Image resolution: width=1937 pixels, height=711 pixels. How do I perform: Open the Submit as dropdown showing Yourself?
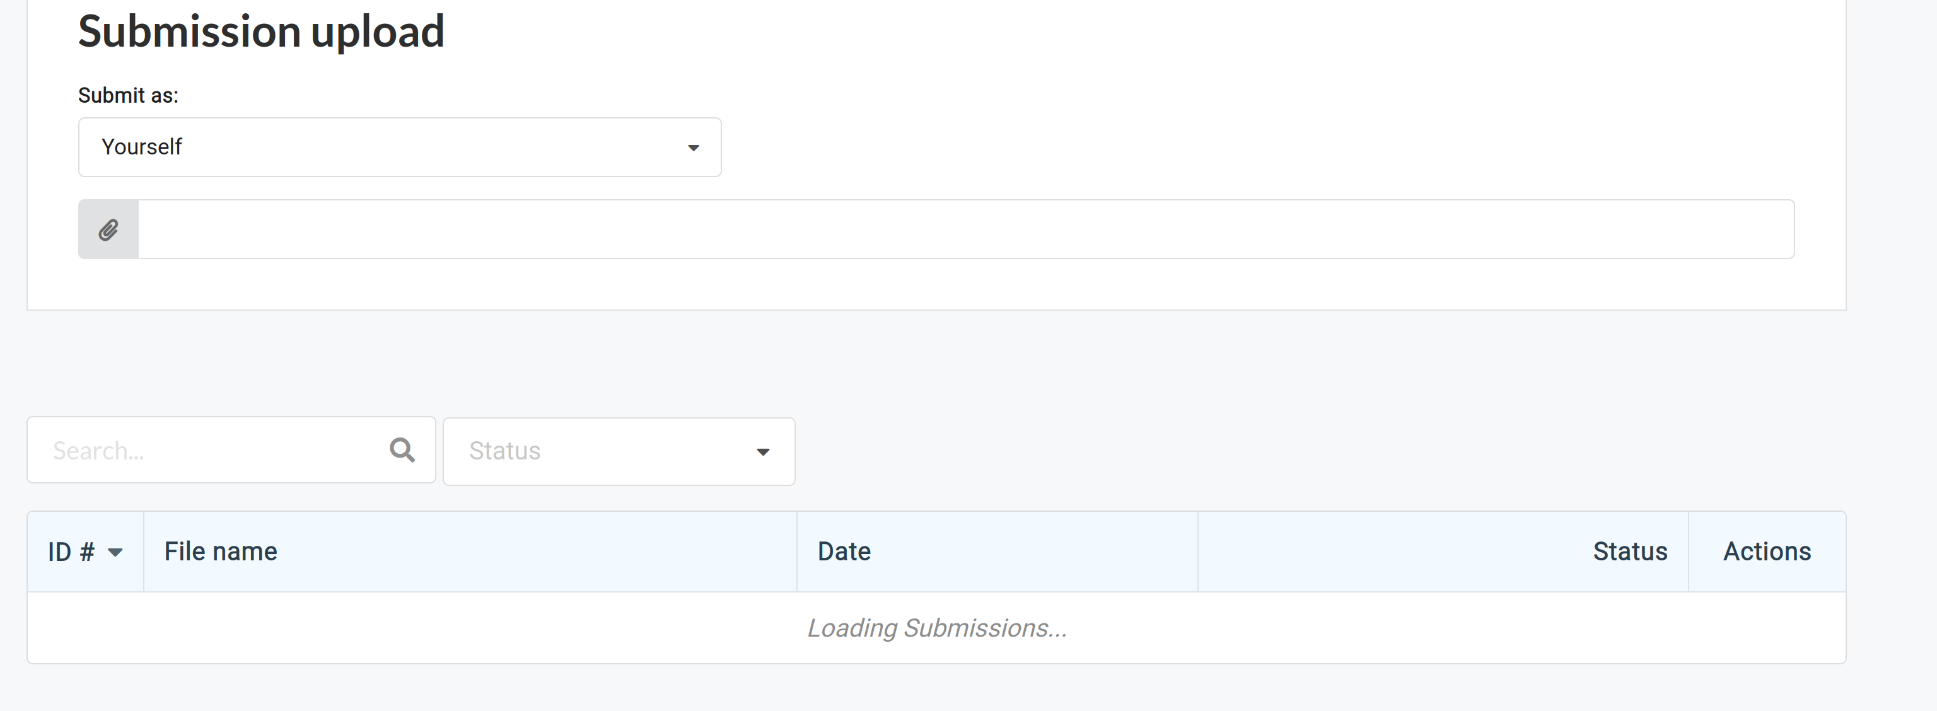pyautogui.click(x=398, y=147)
